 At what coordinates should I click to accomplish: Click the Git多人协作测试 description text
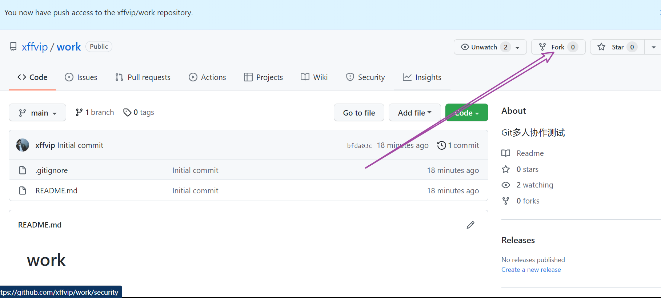[533, 133]
